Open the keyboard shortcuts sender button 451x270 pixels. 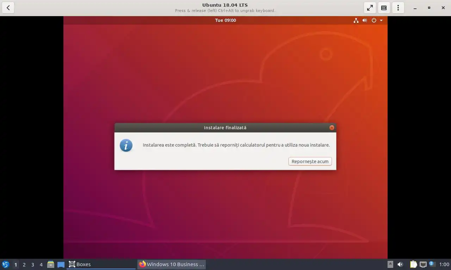384,8
